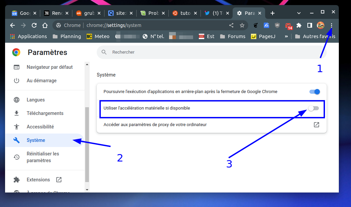Screen dimensions: 351x207
Task: Close the grub tab
Action: coord(99,13)
